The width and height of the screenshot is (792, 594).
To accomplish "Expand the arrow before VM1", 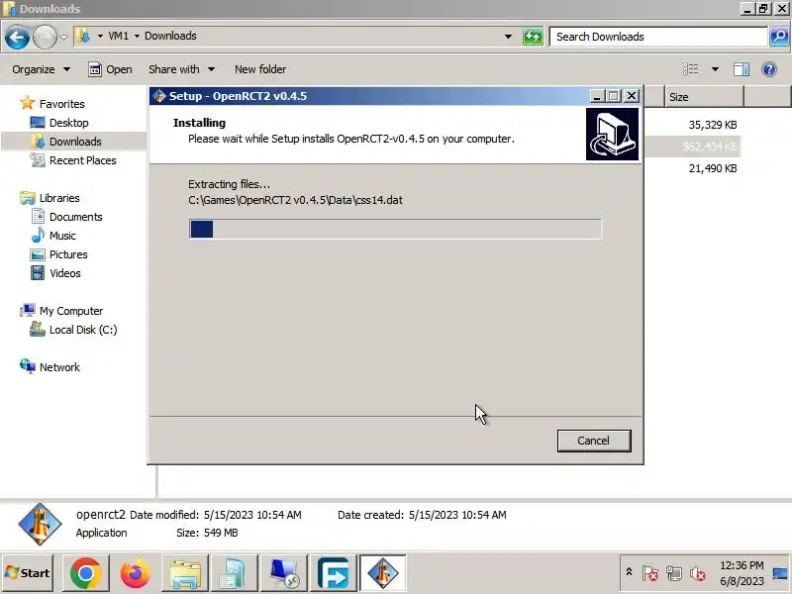I will click(100, 36).
